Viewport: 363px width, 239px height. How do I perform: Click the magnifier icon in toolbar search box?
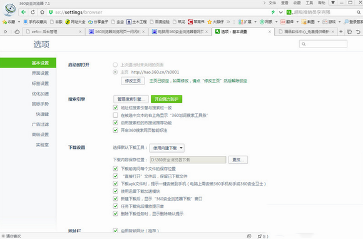(x=358, y=13)
